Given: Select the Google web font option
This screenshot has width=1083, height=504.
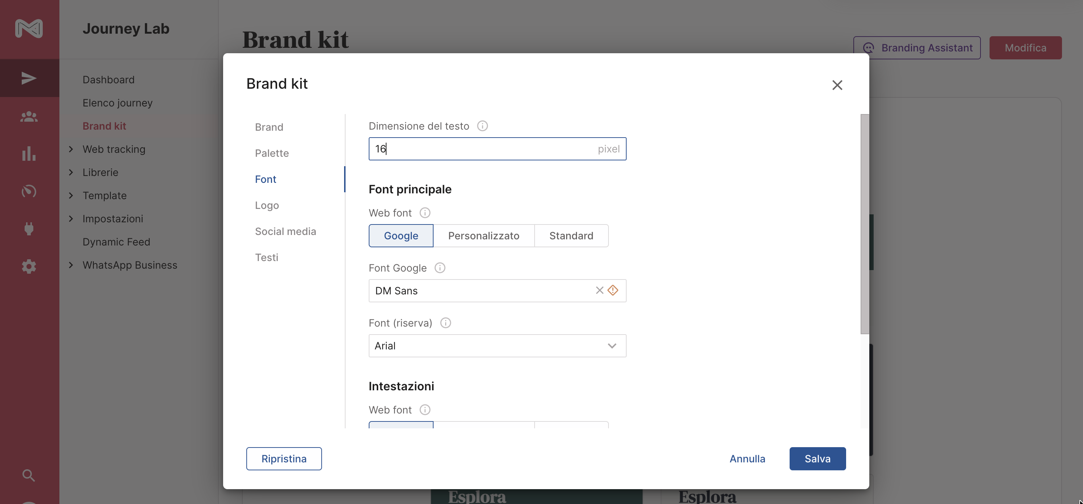Looking at the screenshot, I should (x=401, y=236).
